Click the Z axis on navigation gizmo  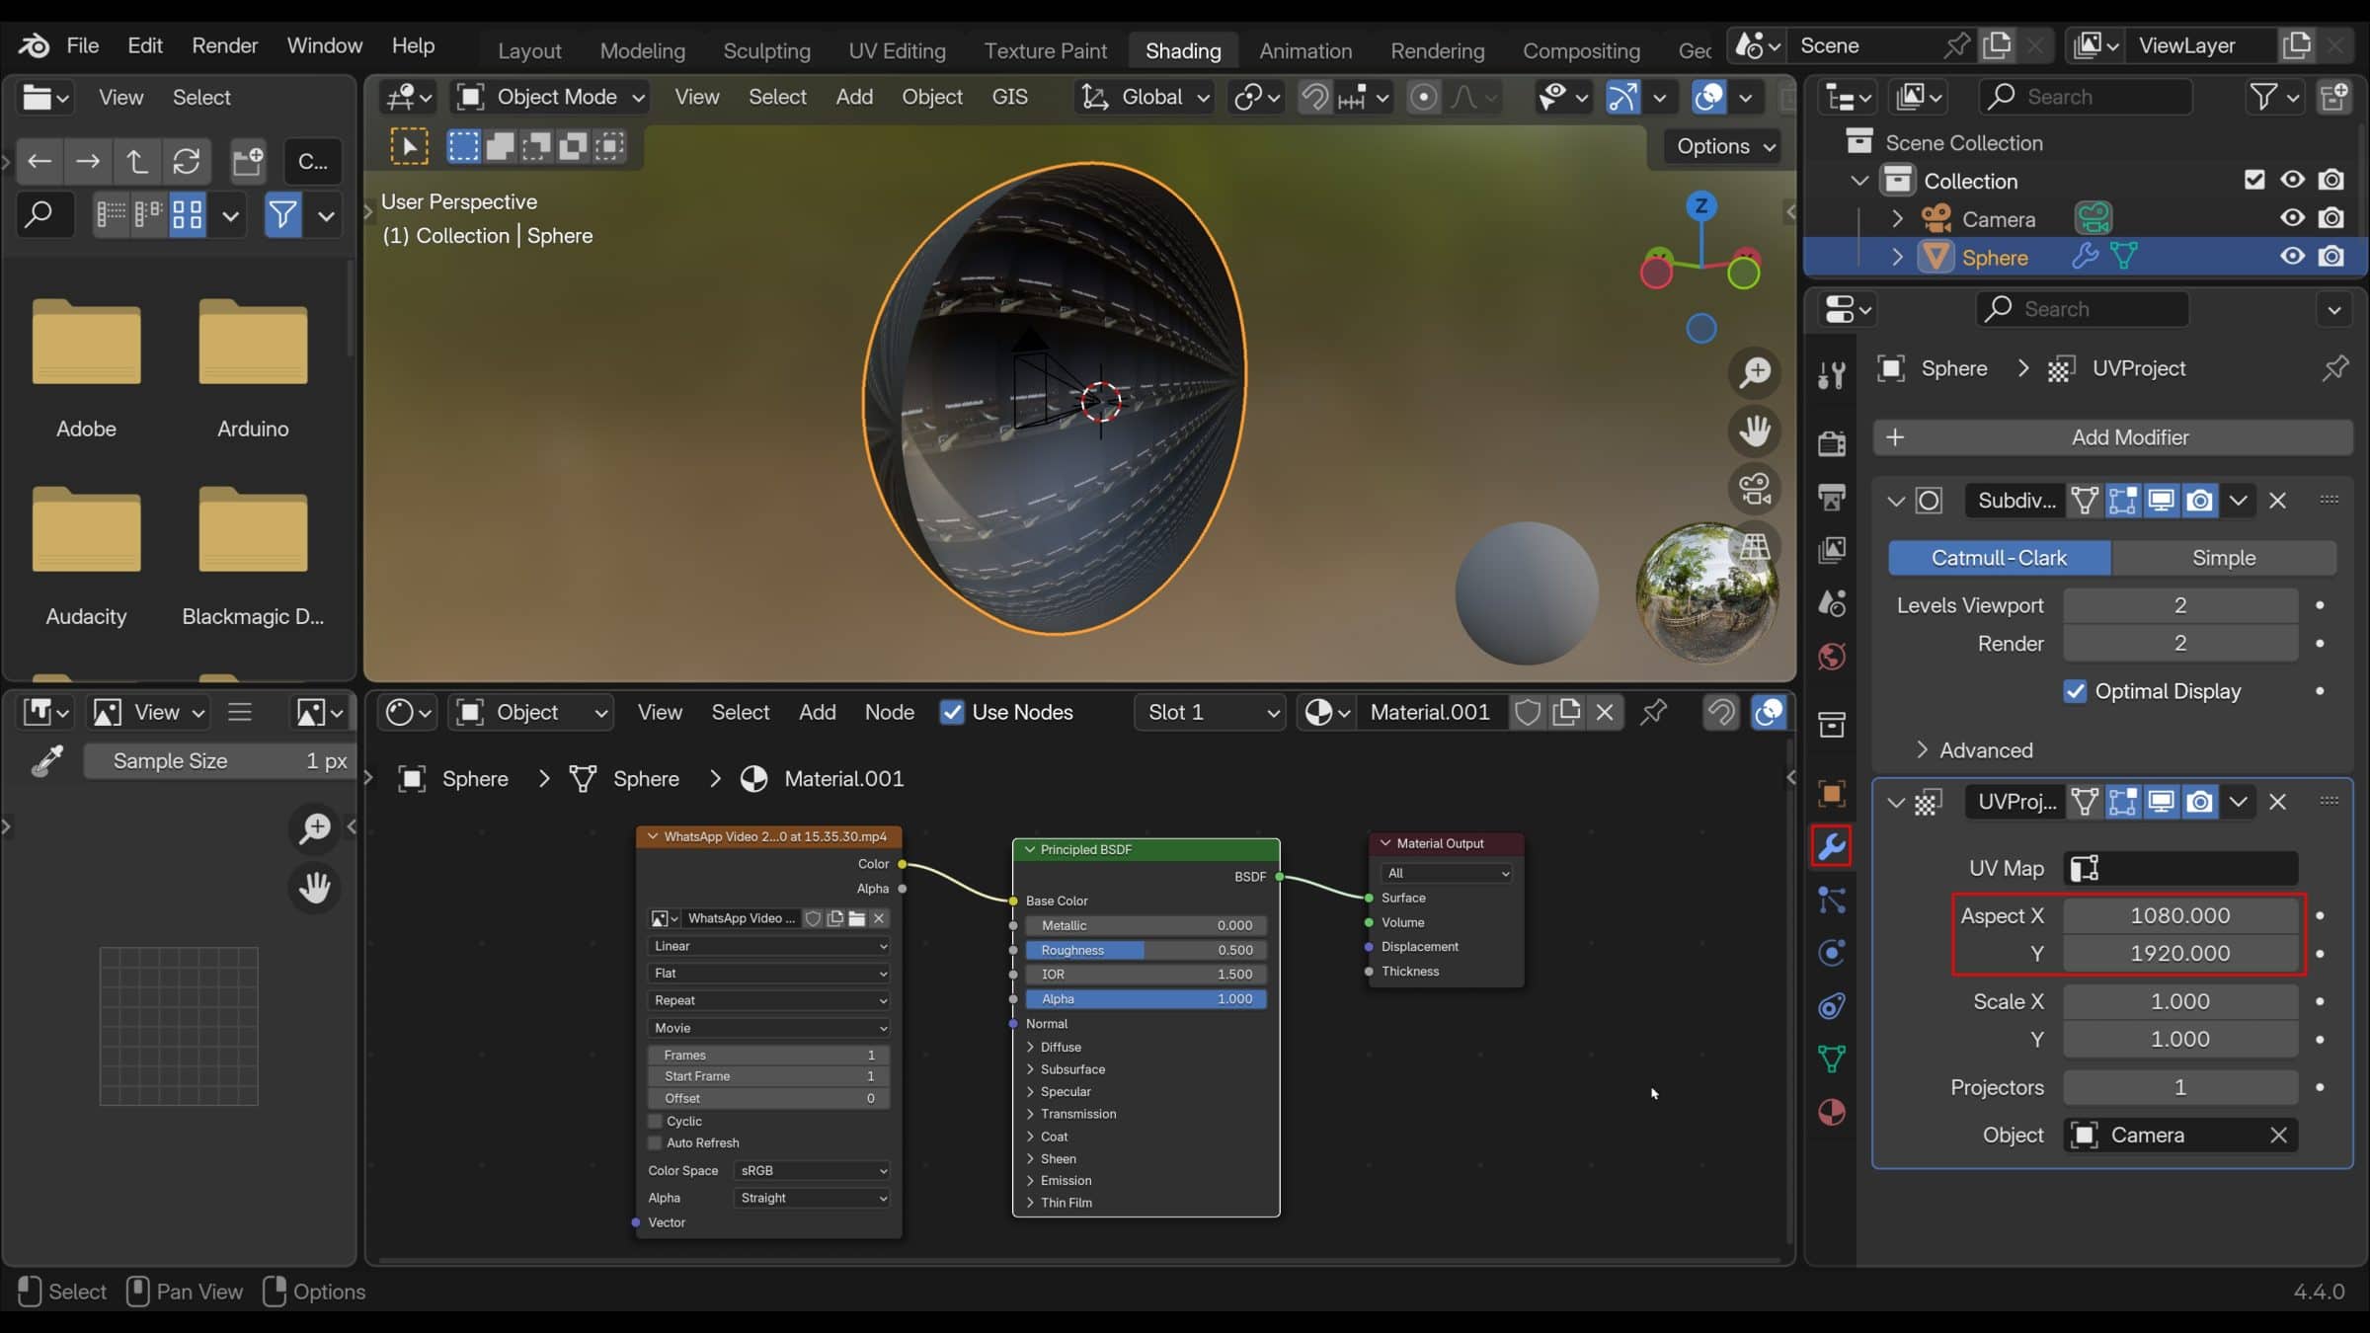coord(1700,205)
